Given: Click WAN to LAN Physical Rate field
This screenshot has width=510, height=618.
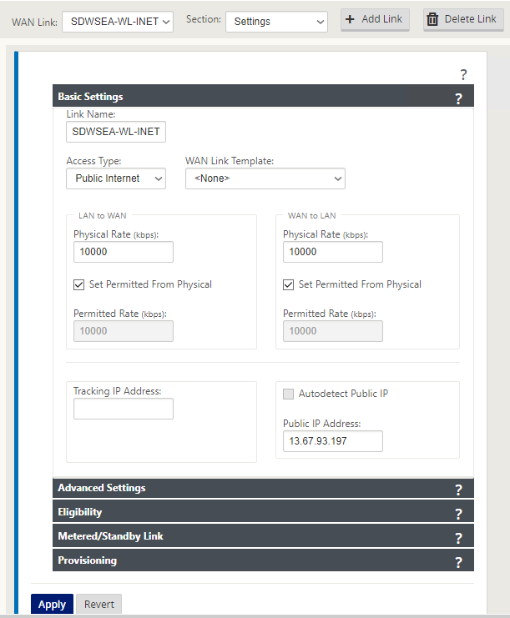Looking at the screenshot, I should coord(333,252).
